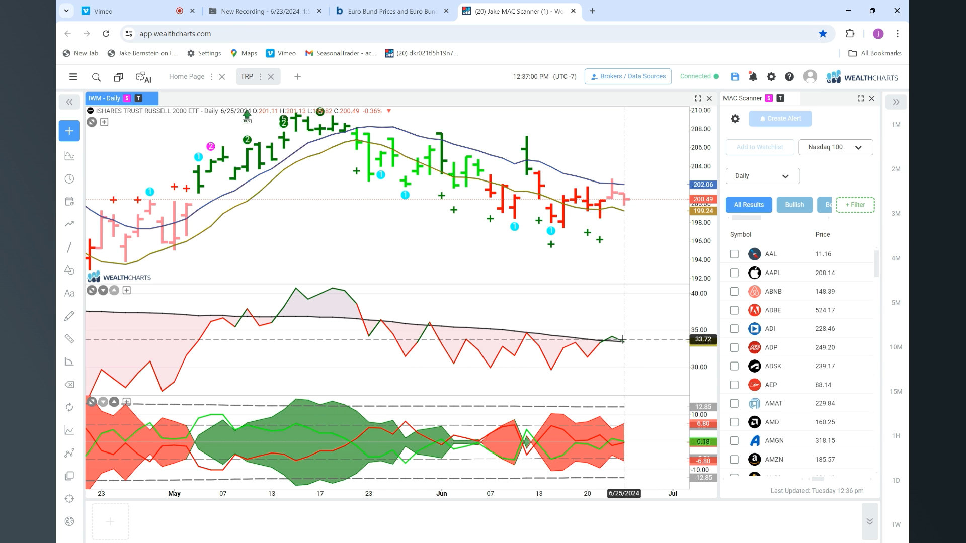Viewport: 966px width, 543px height.
Task: Switch to the TRP workspace tab
Action: point(247,77)
